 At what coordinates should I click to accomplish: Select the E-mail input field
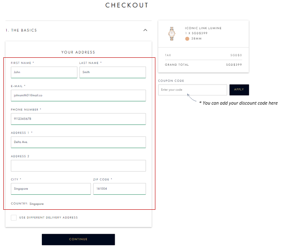[x=78, y=95]
